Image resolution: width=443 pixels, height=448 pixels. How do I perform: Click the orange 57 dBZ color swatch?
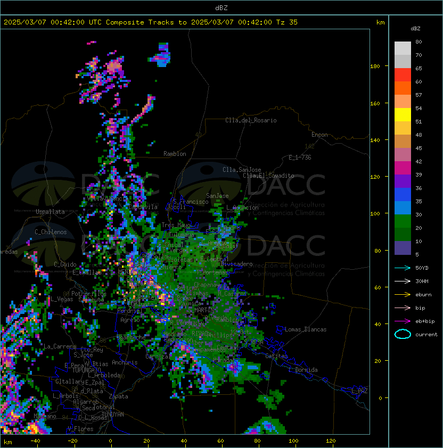pyautogui.click(x=403, y=88)
